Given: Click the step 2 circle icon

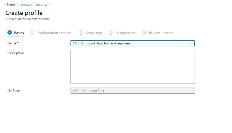Looking at the screenshot, I should 32,33.
